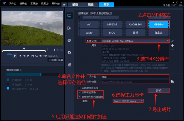Open the 工具(T) menu
Image resolution: width=184 pixels, height=121 pixels.
[x=34, y=4]
